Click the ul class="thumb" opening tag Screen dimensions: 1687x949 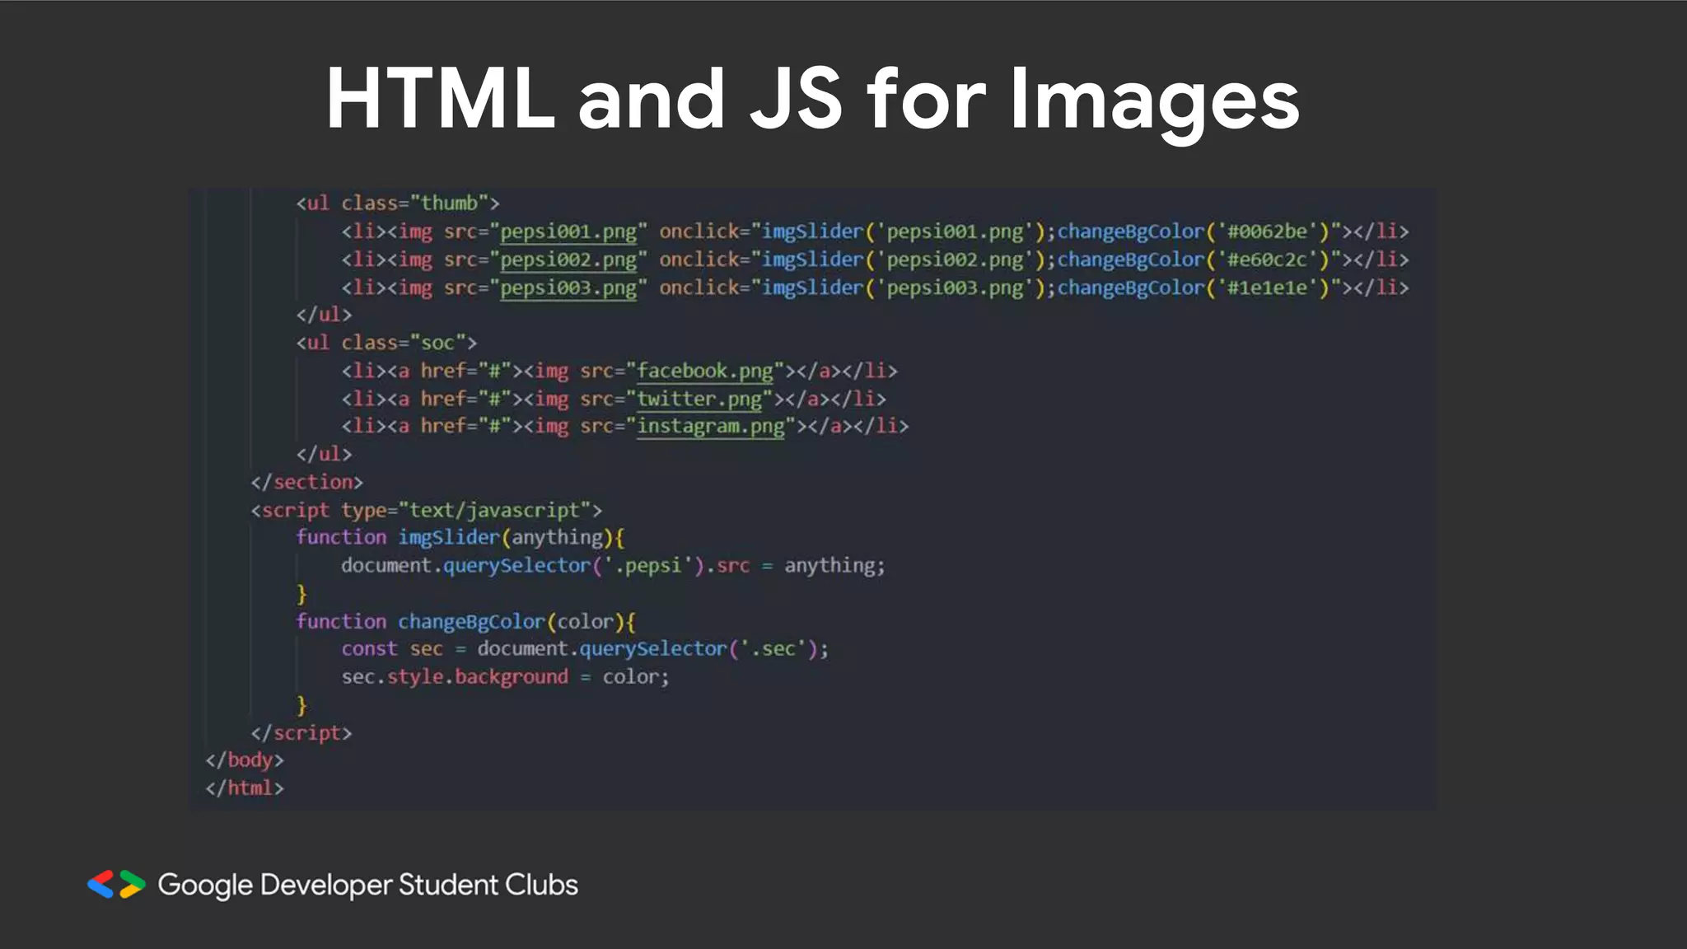(398, 203)
